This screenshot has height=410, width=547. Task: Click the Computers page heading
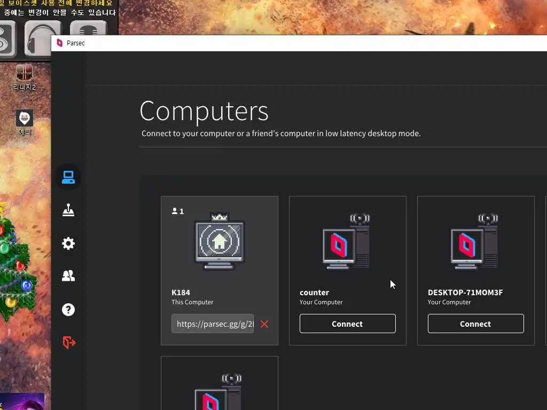pyautogui.click(x=204, y=111)
